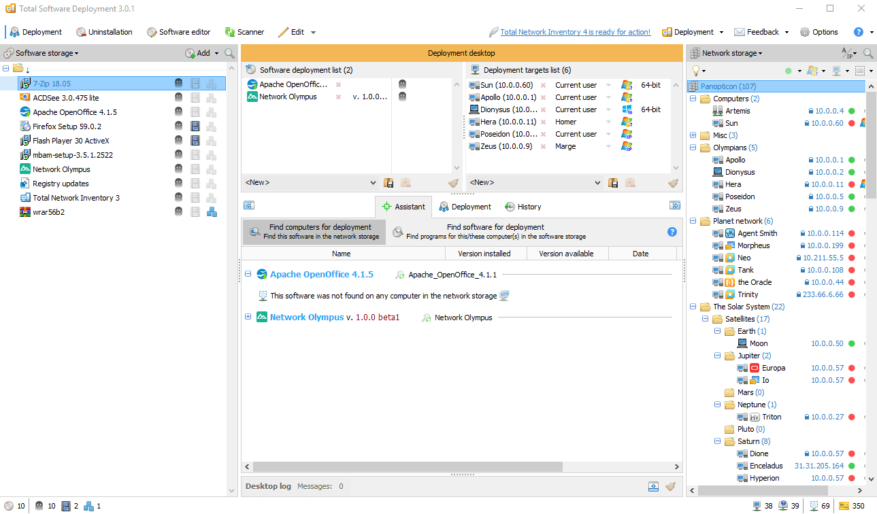The width and height of the screenshot is (877, 514).
Task: Save the software deployment list
Action: (388, 182)
